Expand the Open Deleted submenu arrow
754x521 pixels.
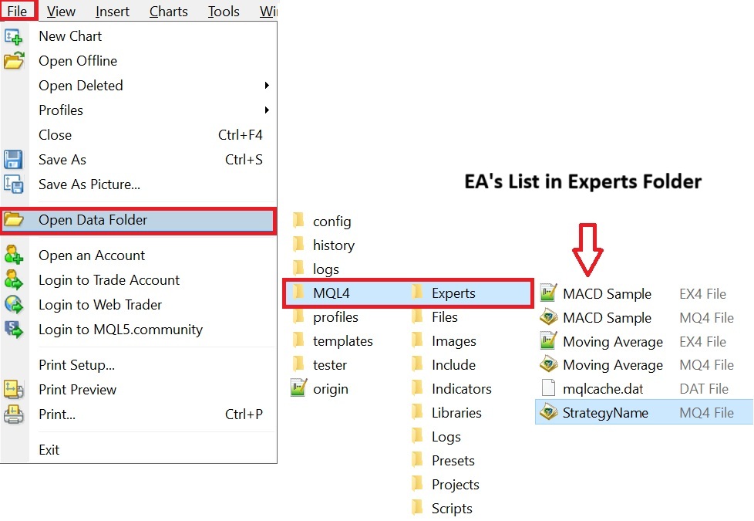[267, 86]
